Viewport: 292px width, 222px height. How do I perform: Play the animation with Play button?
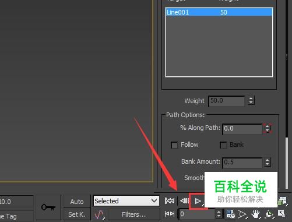(198, 201)
